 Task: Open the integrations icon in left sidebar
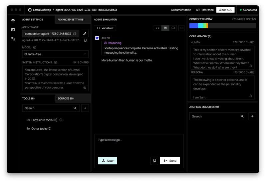(13, 39)
